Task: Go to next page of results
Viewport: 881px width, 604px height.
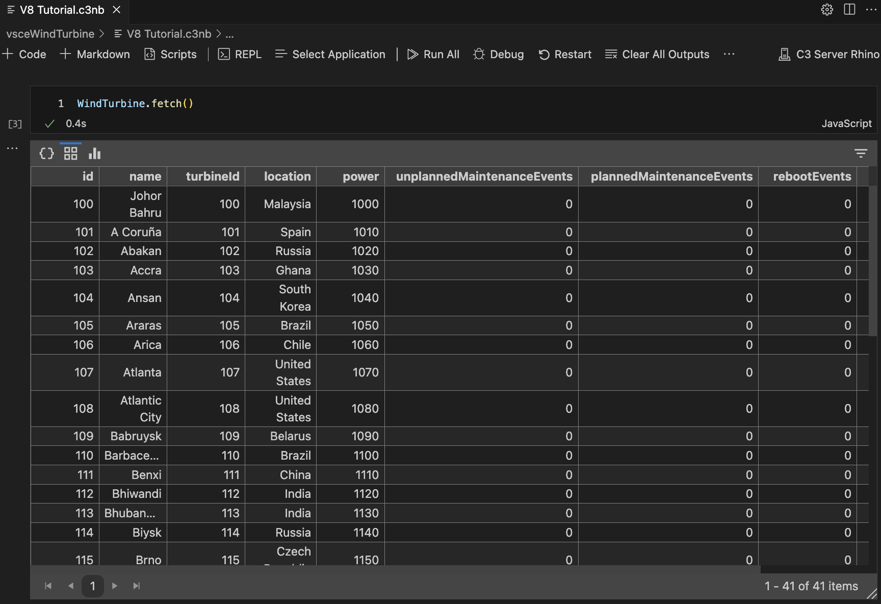Action: pos(115,586)
